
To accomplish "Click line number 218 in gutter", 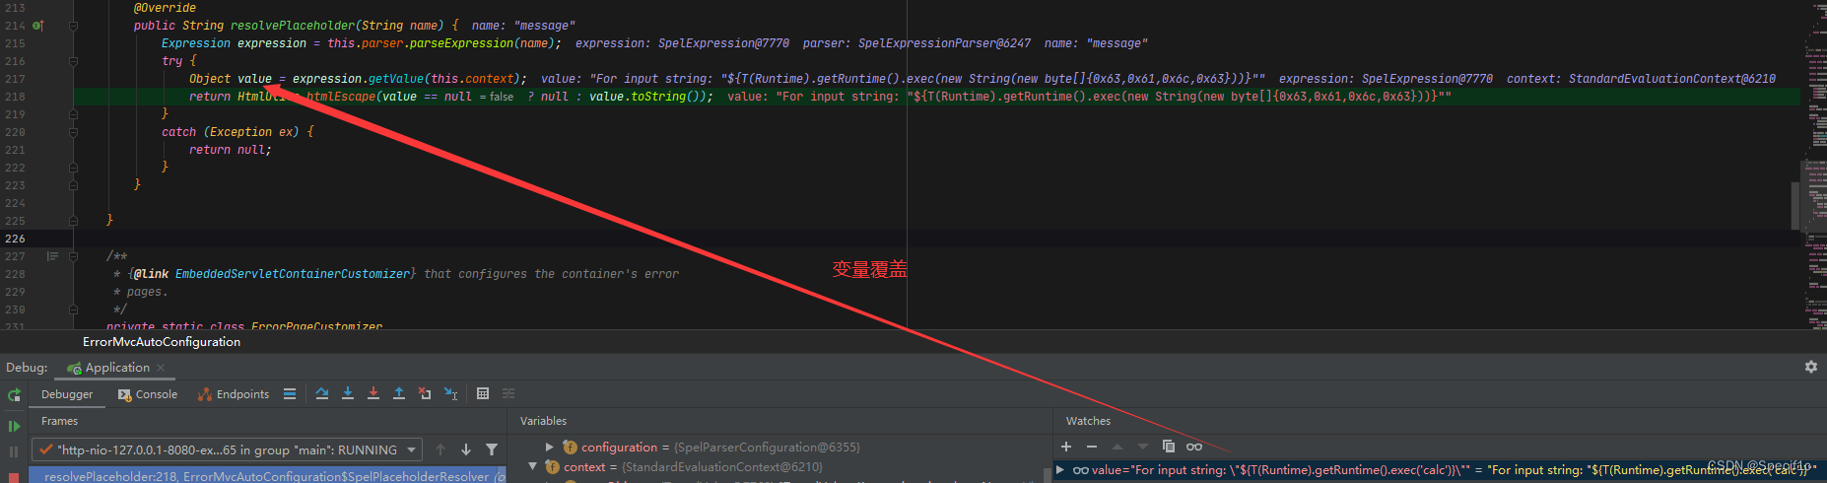I will pos(15,97).
